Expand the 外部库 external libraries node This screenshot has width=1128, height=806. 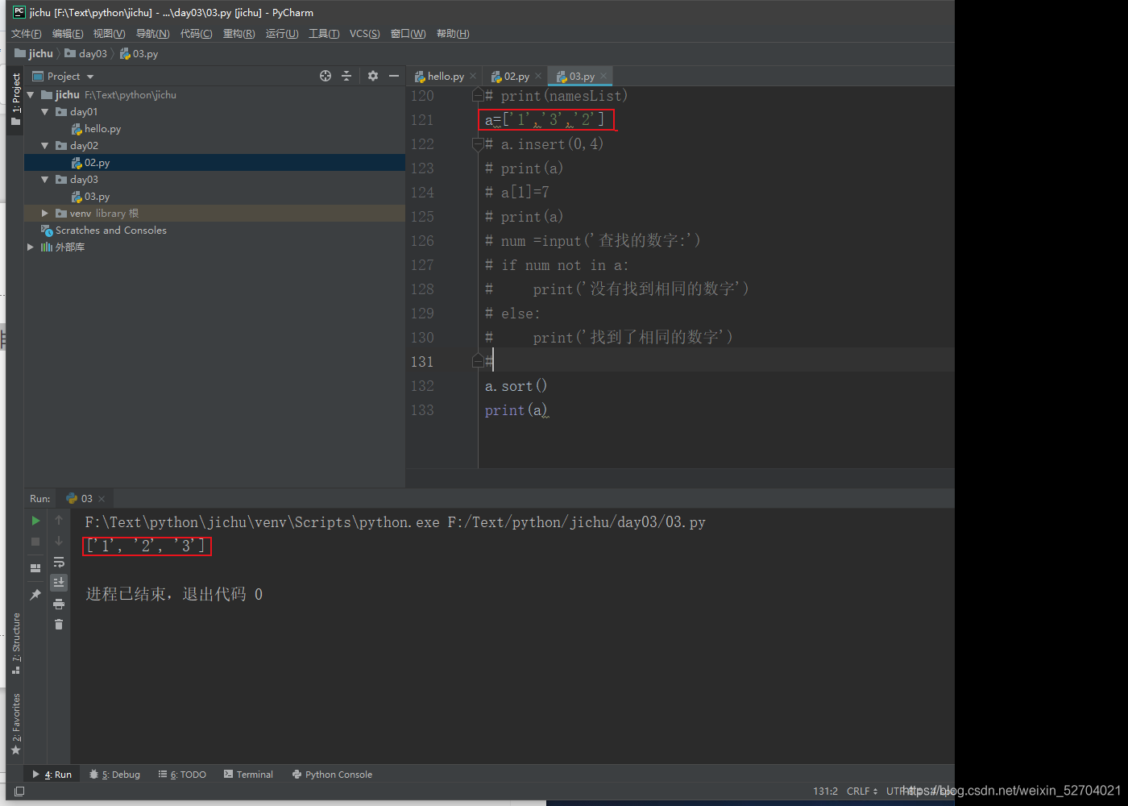(31, 247)
